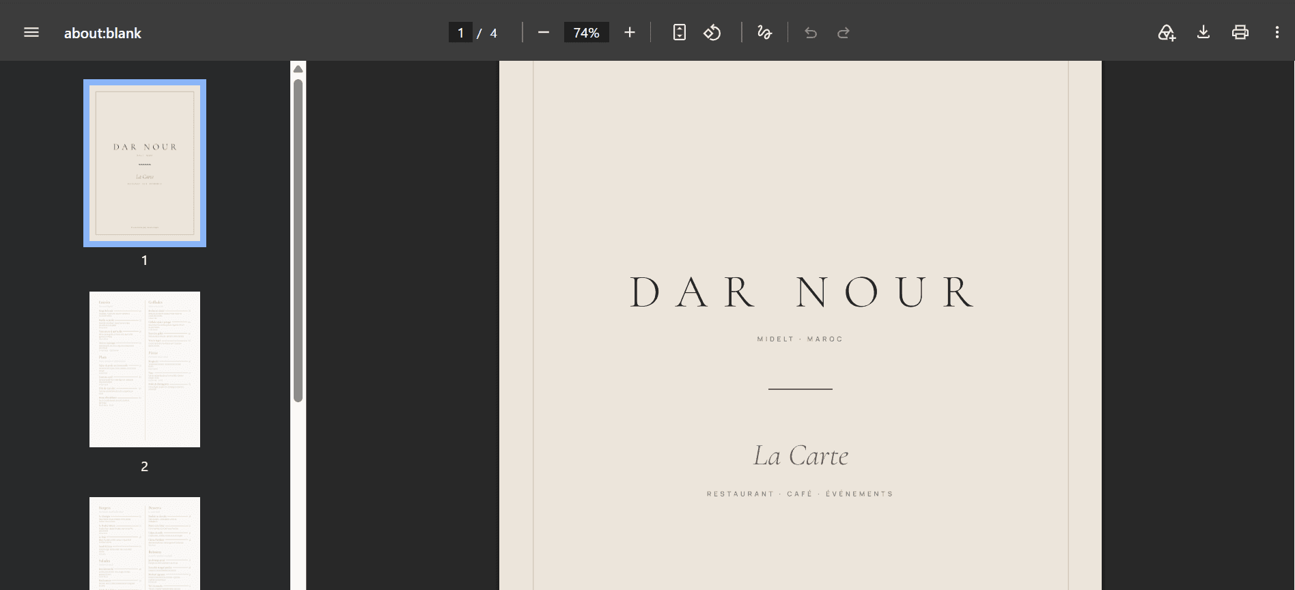Select the page number input field

click(460, 33)
